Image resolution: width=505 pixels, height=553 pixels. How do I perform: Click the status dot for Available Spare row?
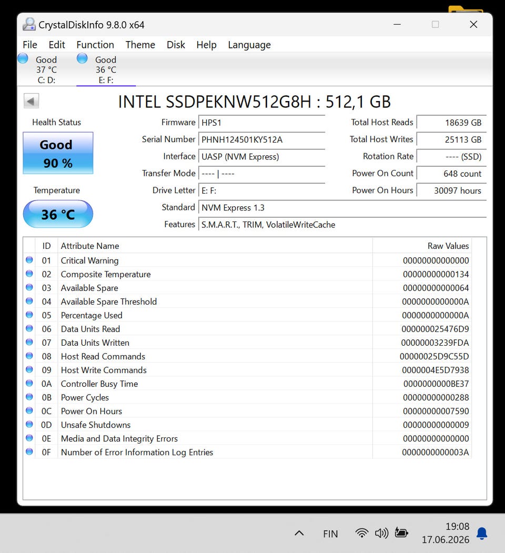29,287
